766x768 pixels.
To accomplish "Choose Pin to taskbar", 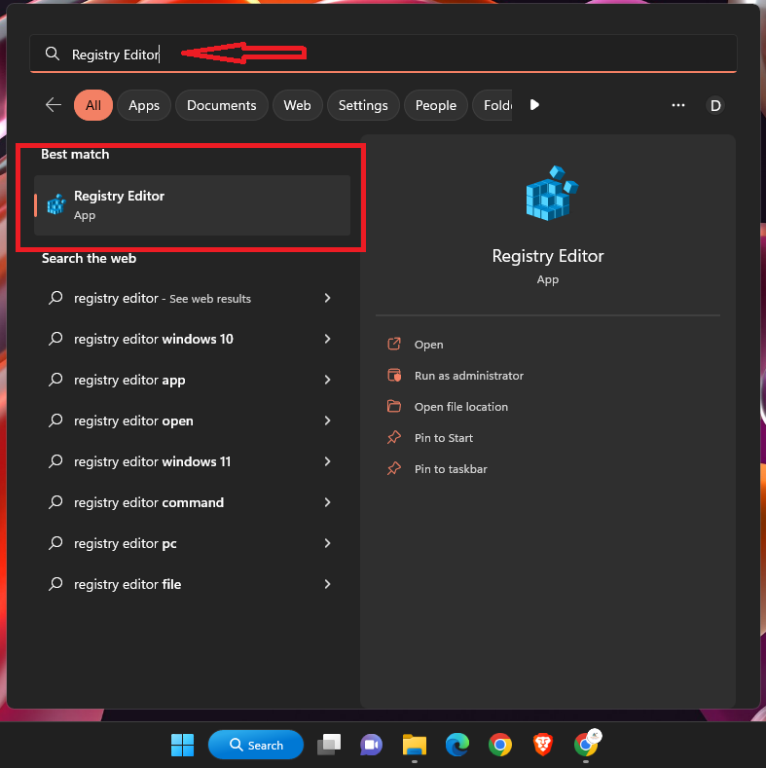I will (451, 469).
